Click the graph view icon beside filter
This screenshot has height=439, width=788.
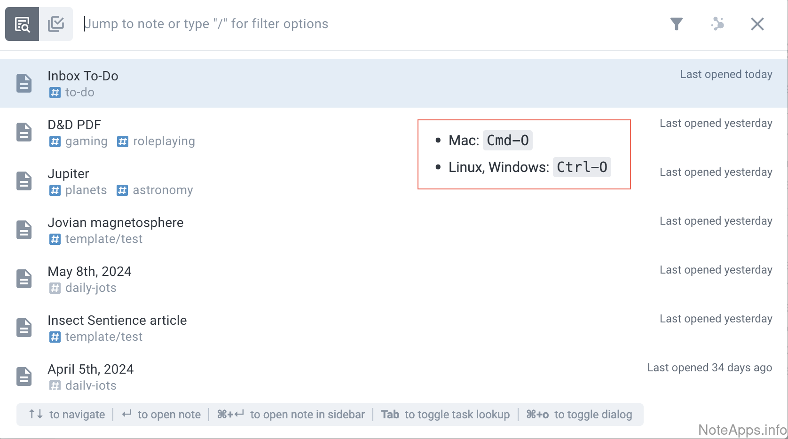pos(717,24)
